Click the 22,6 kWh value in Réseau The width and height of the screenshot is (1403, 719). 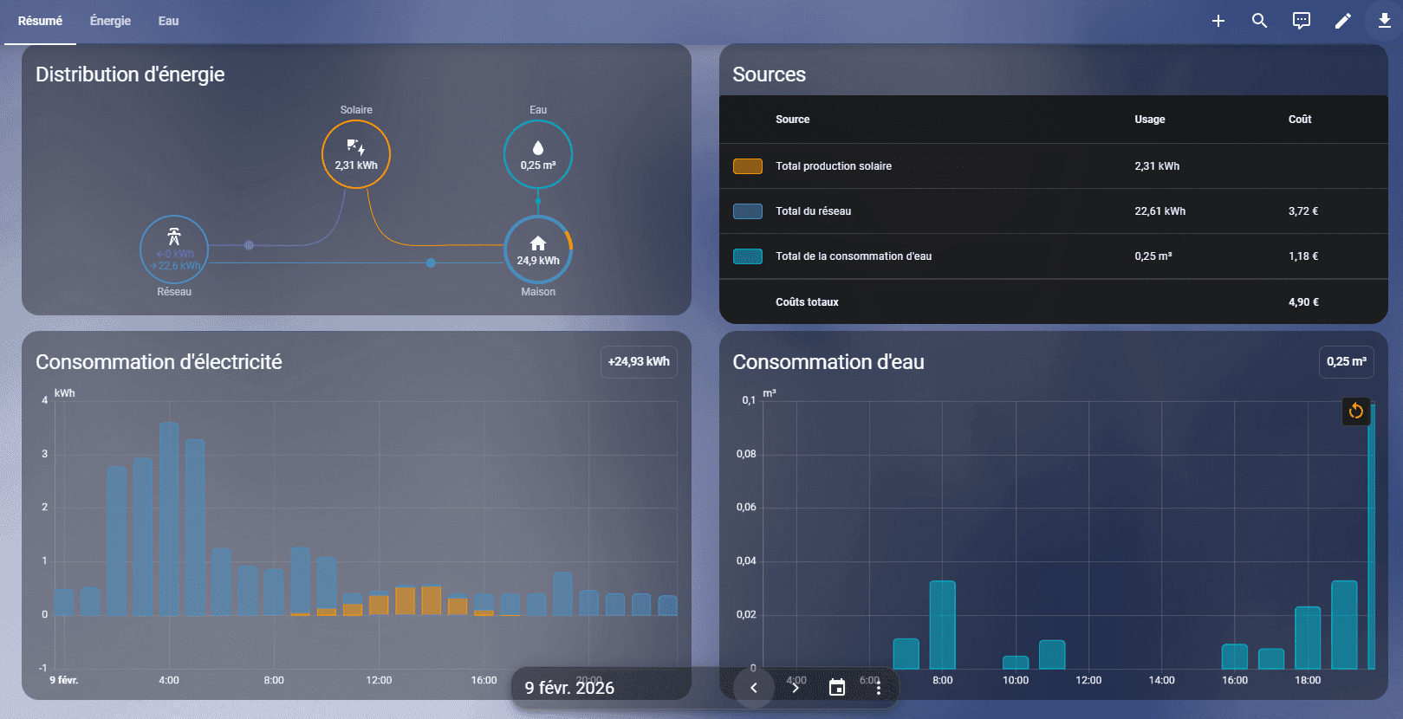tap(176, 266)
